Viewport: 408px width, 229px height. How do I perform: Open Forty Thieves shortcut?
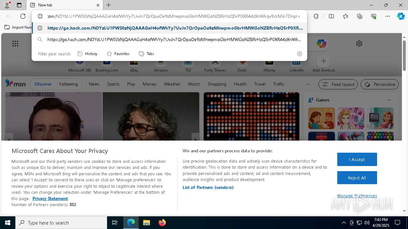click(215, 66)
